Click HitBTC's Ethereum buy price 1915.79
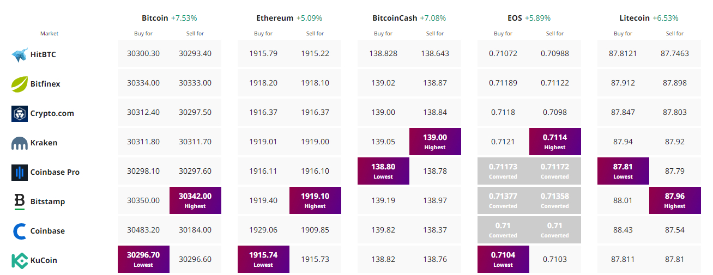713x275 pixels. [263, 53]
